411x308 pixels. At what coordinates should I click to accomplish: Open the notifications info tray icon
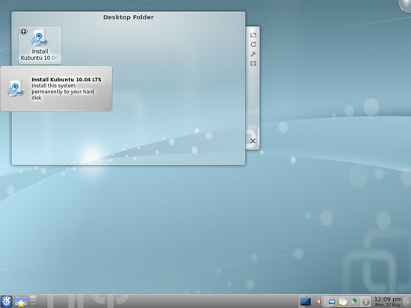[365, 301]
